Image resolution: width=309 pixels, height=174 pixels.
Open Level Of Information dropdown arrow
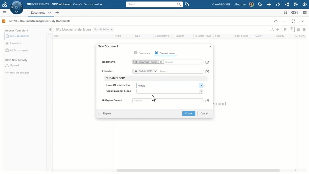click(x=201, y=86)
